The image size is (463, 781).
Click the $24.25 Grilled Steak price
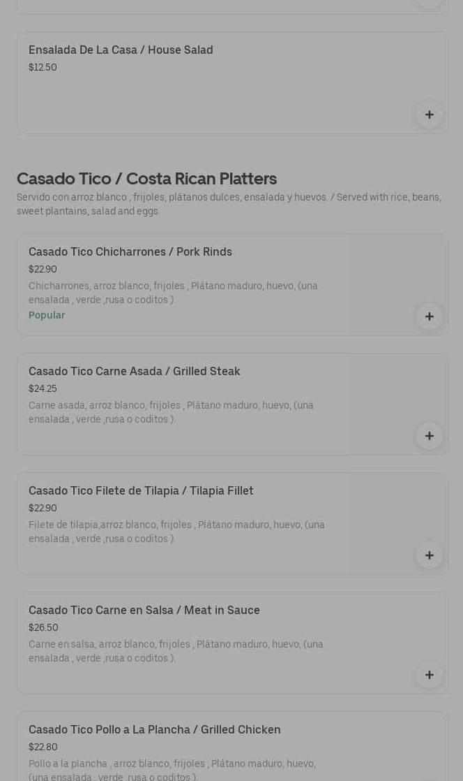pyautogui.click(x=43, y=389)
